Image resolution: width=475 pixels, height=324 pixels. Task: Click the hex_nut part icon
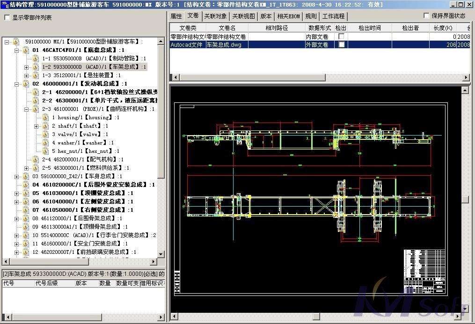point(45,151)
